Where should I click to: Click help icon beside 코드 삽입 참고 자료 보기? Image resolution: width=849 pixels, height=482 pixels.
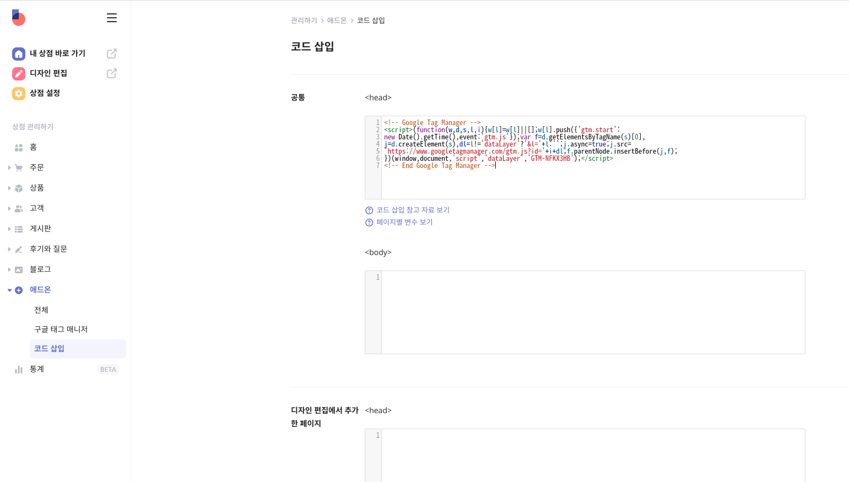coord(369,210)
